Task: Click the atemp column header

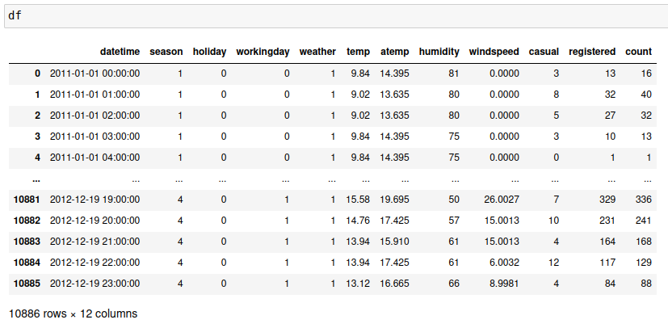Action: tap(394, 52)
